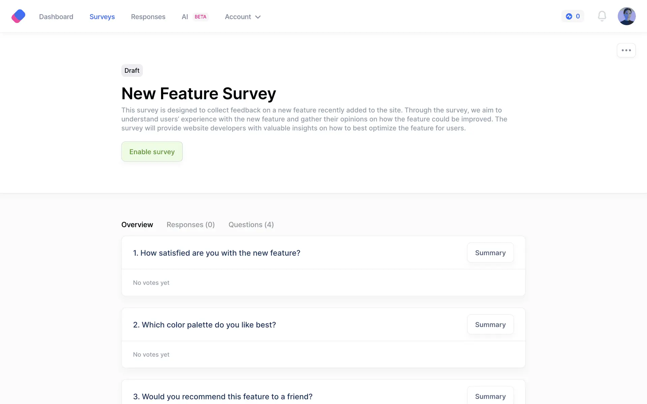This screenshot has width=647, height=404.
Task: Open Summary for the color palette question
Action: (490, 325)
